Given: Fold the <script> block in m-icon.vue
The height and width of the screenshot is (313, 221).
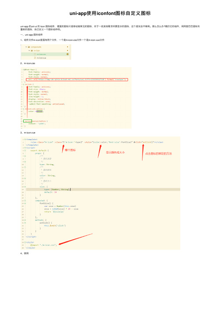Looking at the screenshot, I should (x=25, y=148).
